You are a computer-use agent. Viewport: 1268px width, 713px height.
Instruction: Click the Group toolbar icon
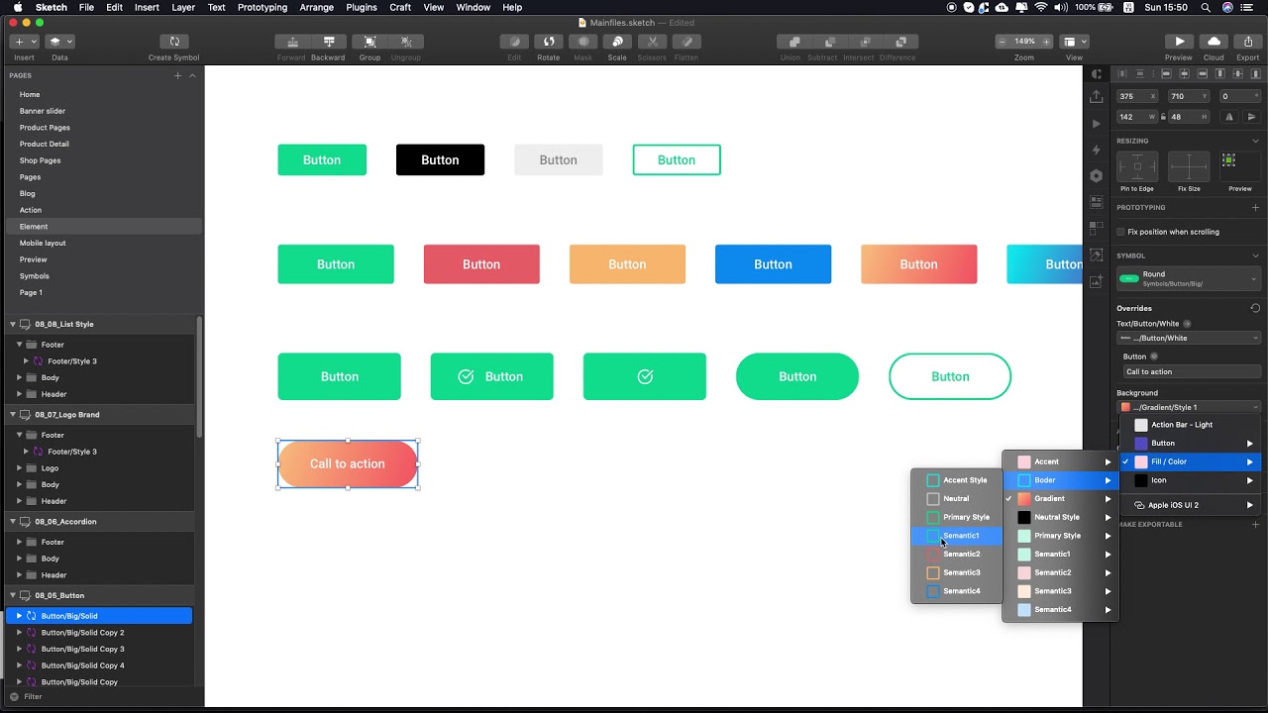tap(370, 42)
